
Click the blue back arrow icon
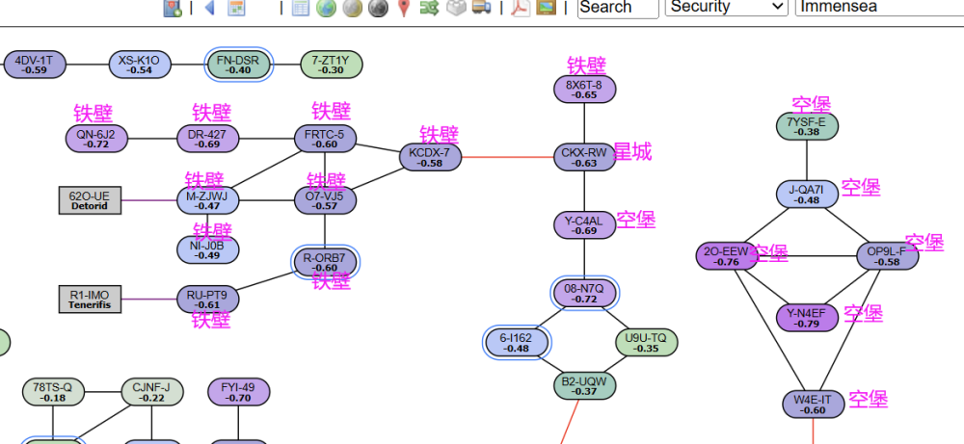point(209,8)
